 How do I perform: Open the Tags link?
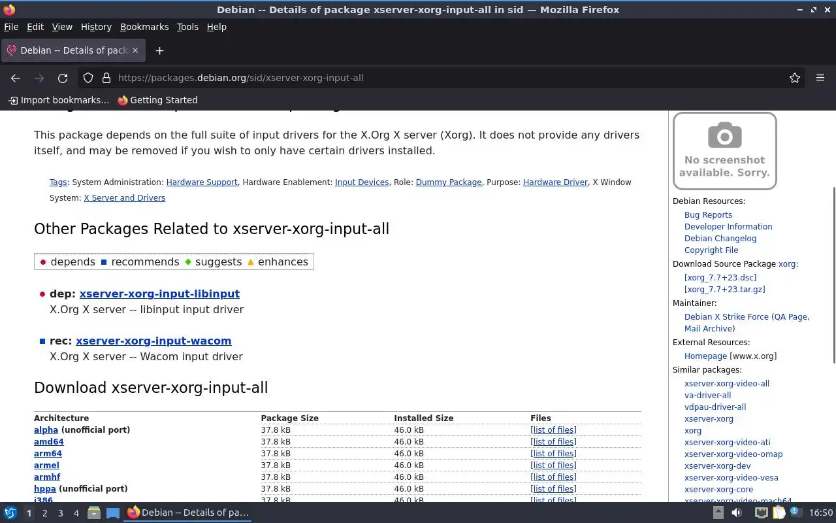click(58, 182)
